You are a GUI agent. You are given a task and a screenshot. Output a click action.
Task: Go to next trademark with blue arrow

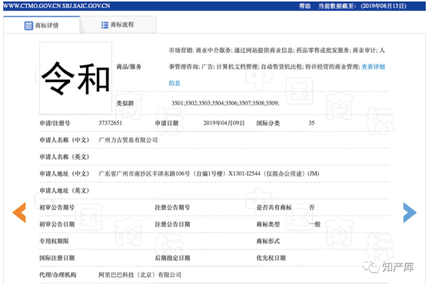coord(410,213)
